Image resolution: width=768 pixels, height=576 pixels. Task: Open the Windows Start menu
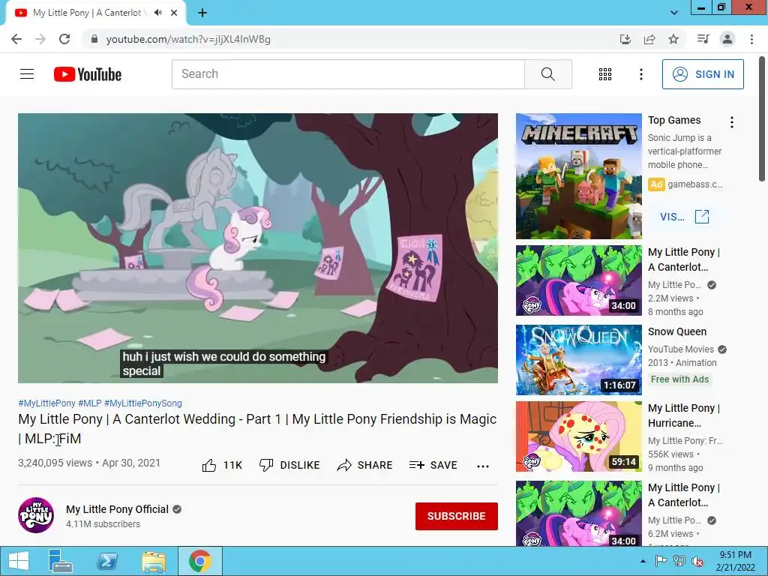tap(19, 561)
